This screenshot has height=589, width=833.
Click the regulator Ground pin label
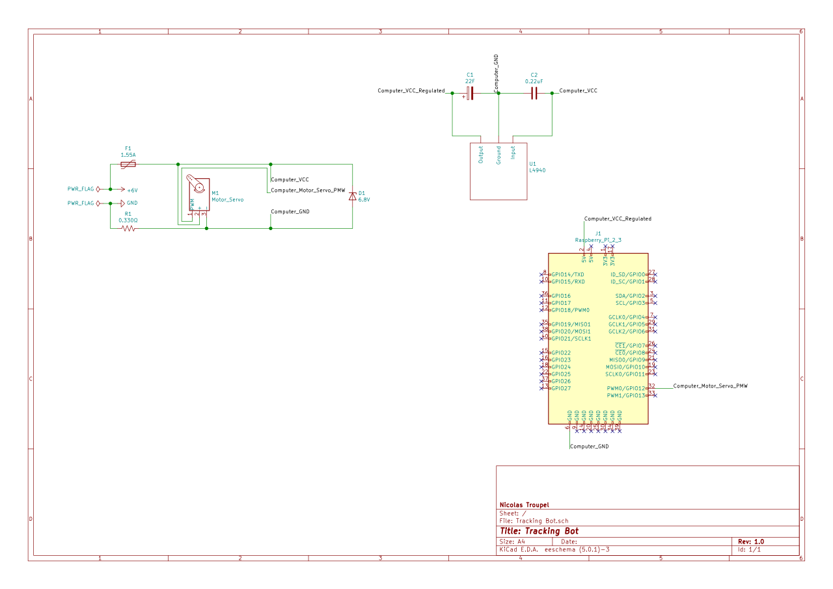pos(499,155)
